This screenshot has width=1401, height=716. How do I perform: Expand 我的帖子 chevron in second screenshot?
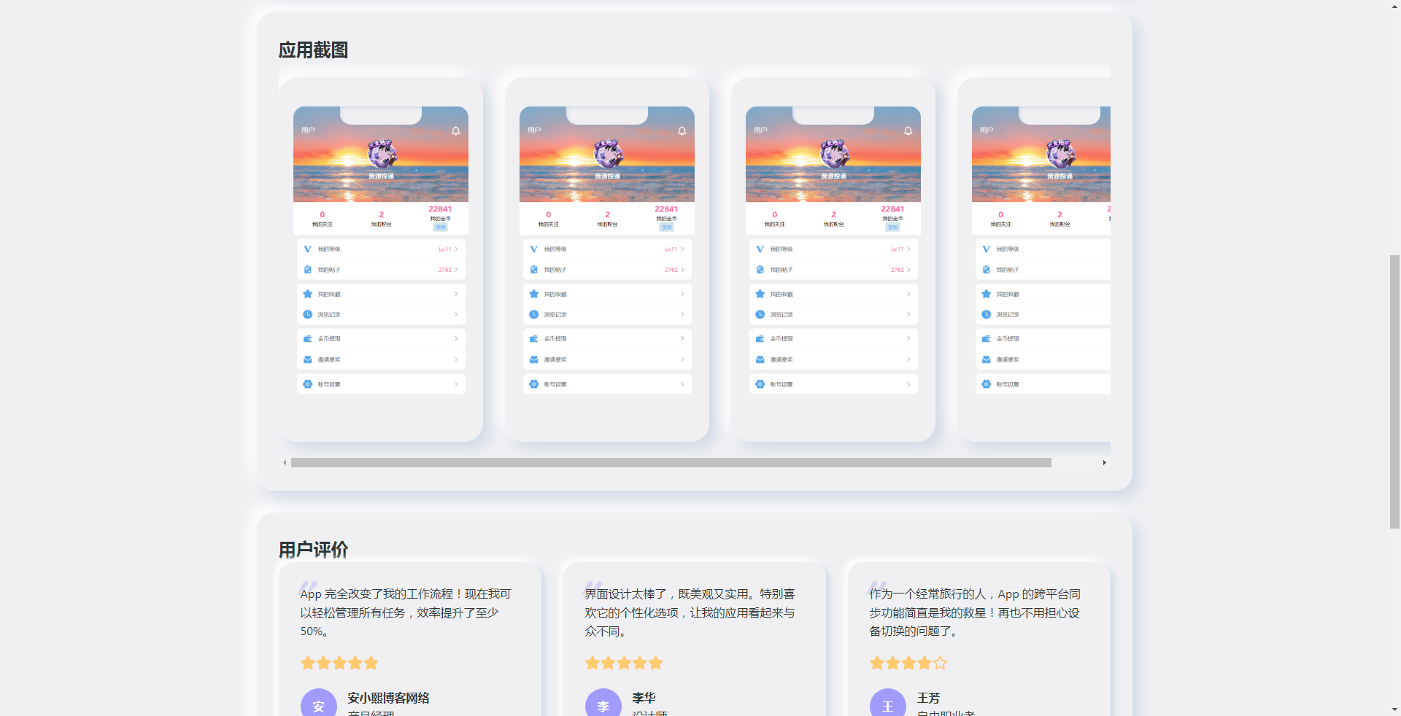tap(682, 270)
